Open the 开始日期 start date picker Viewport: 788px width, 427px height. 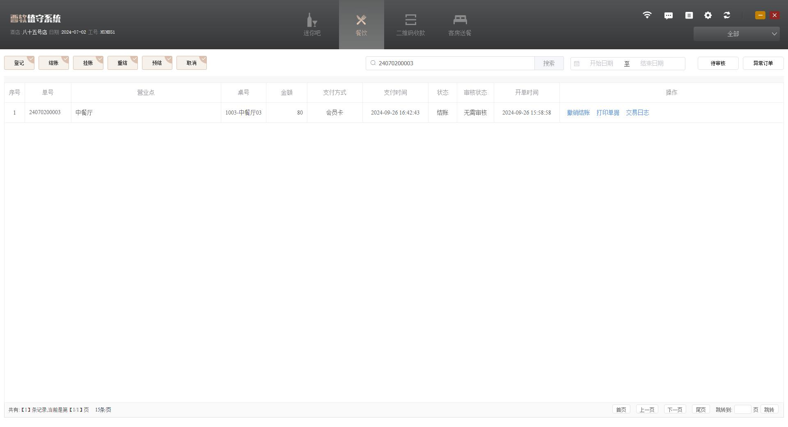coord(601,63)
